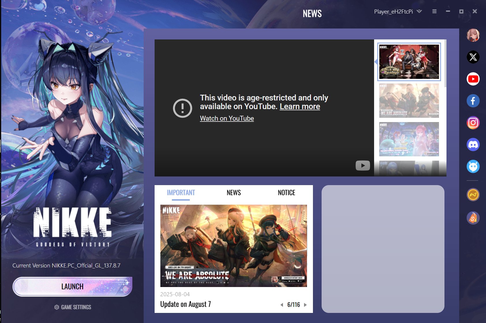The width and height of the screenshot is (486, 323).
Task: Click the "2025-08-04" date text
Action: click(x=175, y=294)
